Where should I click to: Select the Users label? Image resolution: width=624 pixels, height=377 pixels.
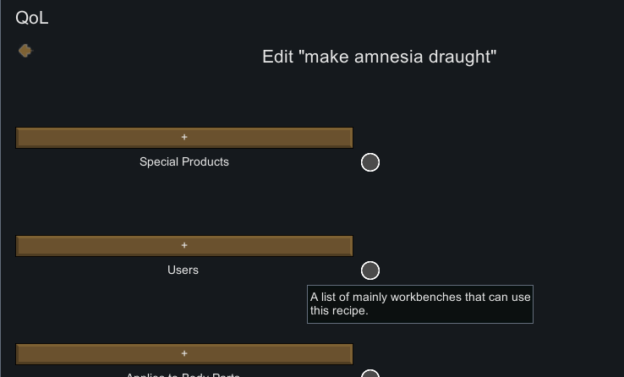(x=183, y=270)
